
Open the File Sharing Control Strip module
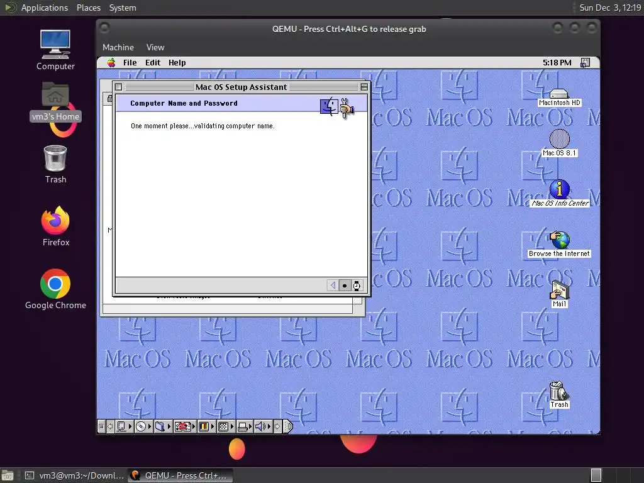click(163, 426)
